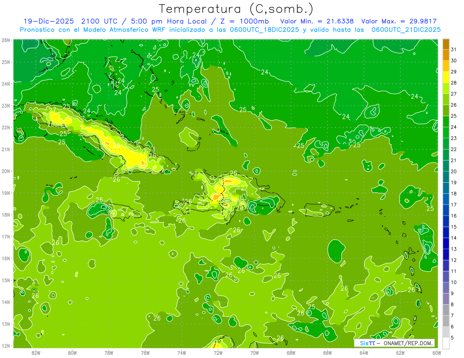Click the "64W" longitude axis label
Screen dimensions: 464x358
pyautogui.click(x=364, y=352)
